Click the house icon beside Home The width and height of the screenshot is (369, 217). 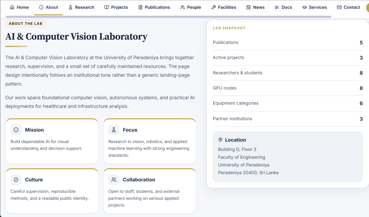click(x=12, y=7)
